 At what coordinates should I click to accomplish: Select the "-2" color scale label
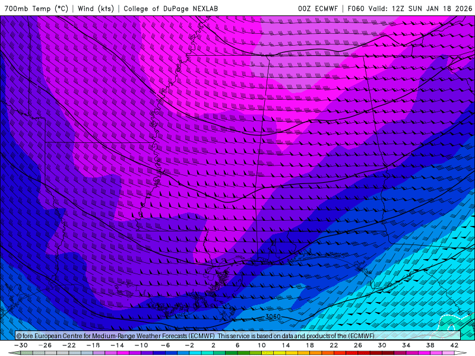[x=189, y=345]
